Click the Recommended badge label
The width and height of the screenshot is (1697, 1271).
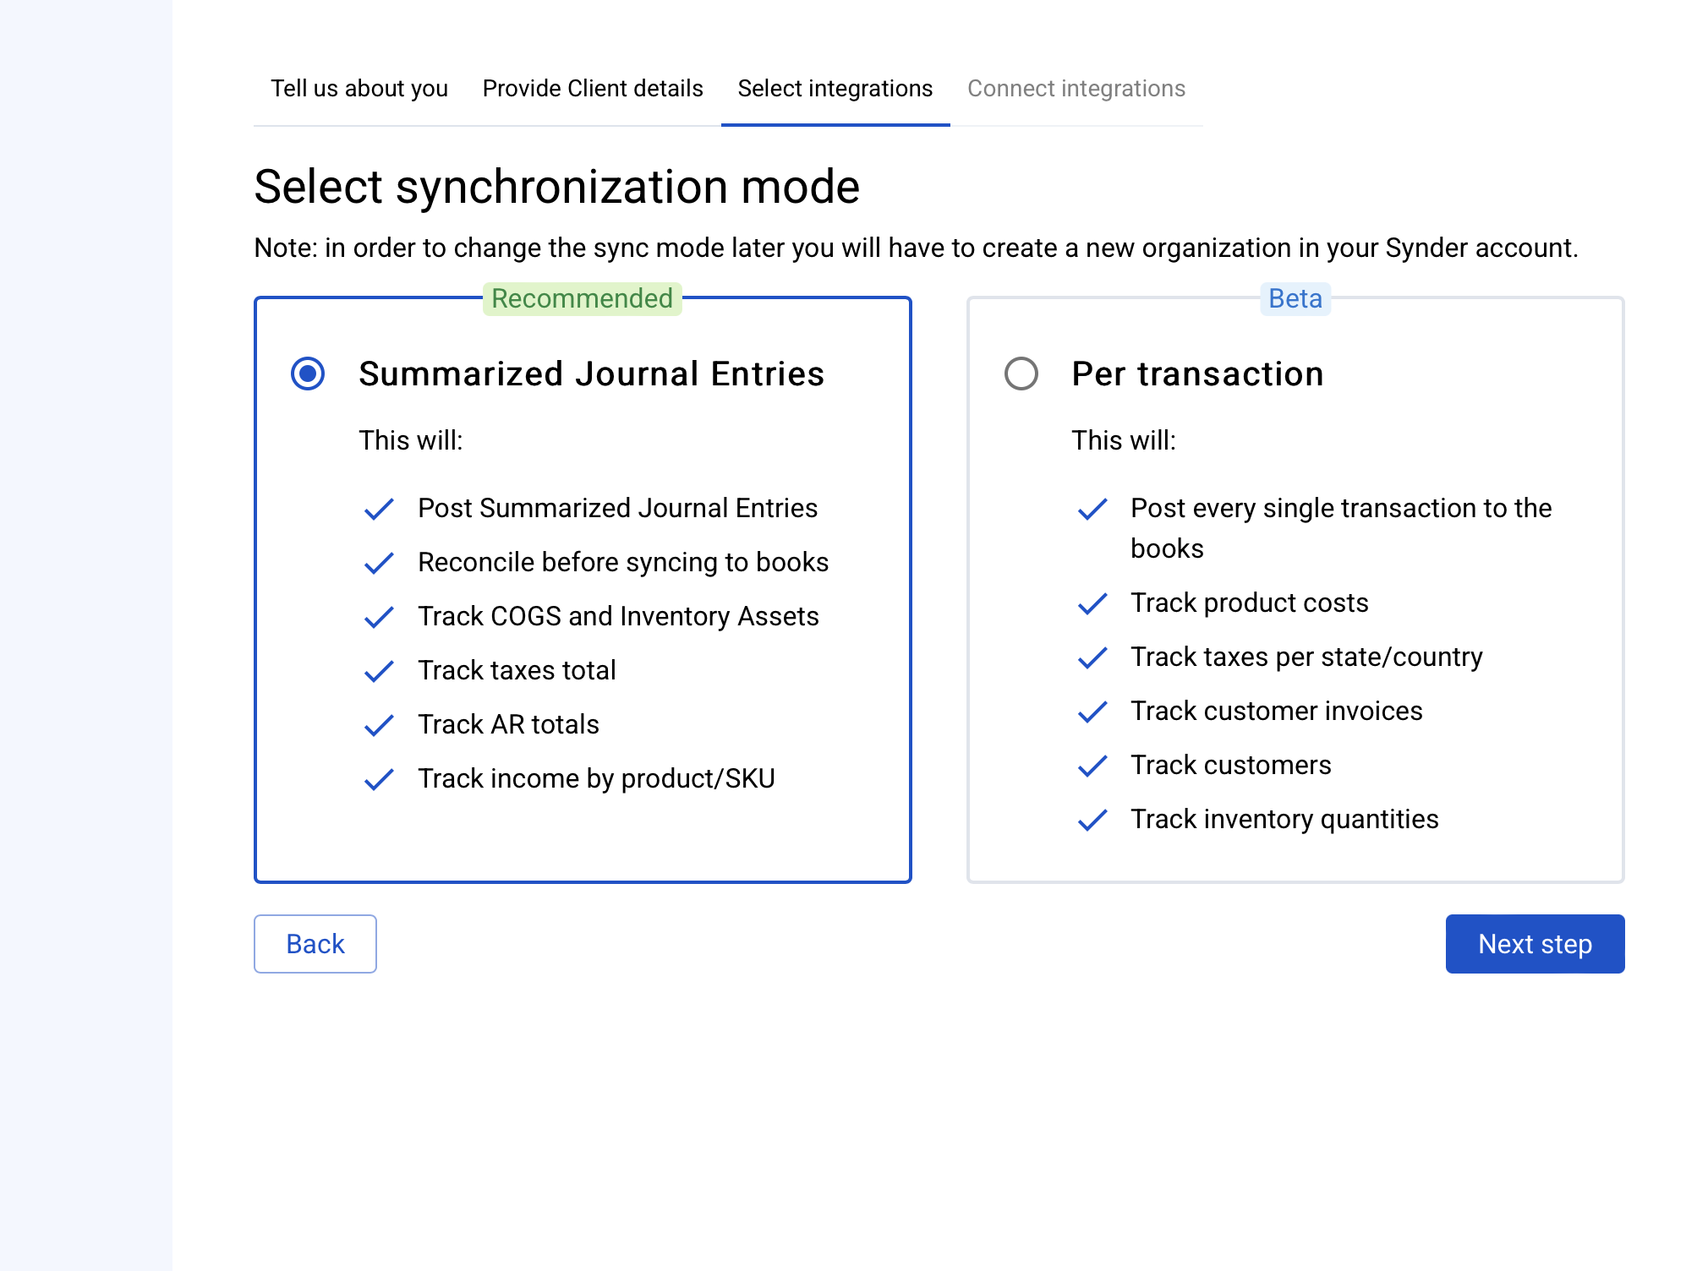point(582,298)
